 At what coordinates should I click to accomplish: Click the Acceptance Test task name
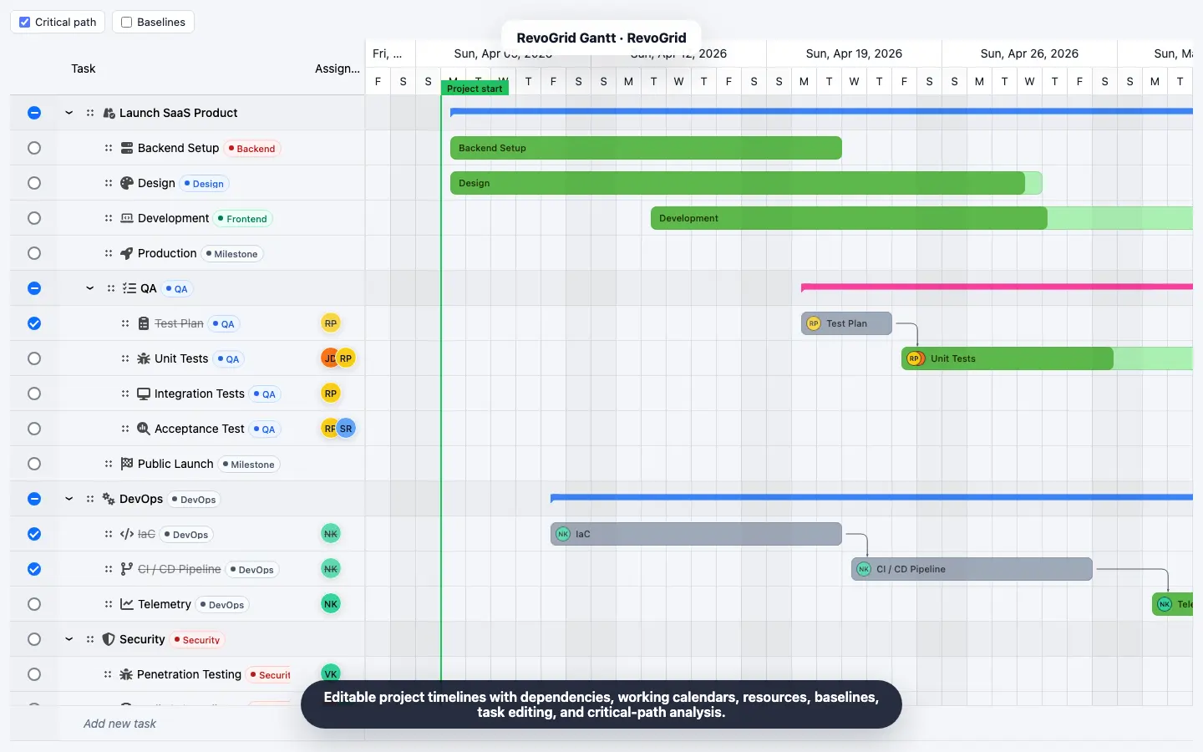coord(200,429)
